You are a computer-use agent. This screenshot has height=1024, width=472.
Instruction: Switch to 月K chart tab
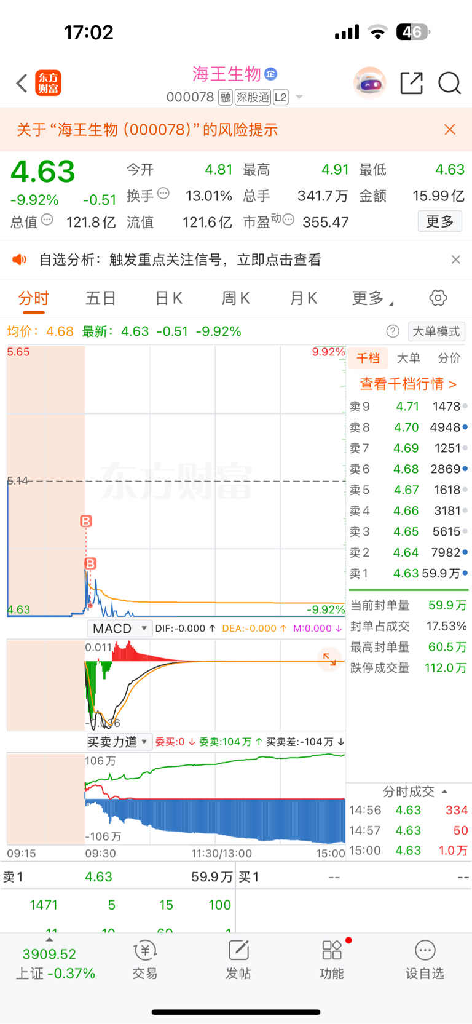point(303,298)
